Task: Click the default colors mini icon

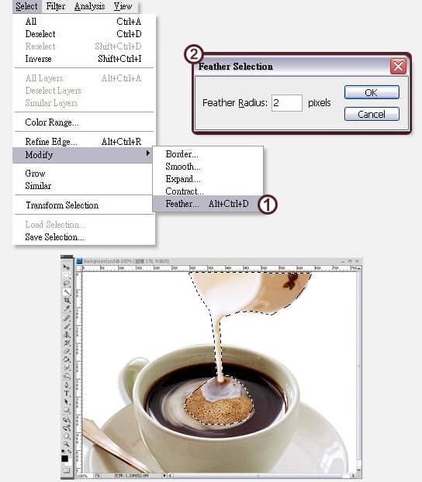Action: pyautogui.click(x=63, y=451)
